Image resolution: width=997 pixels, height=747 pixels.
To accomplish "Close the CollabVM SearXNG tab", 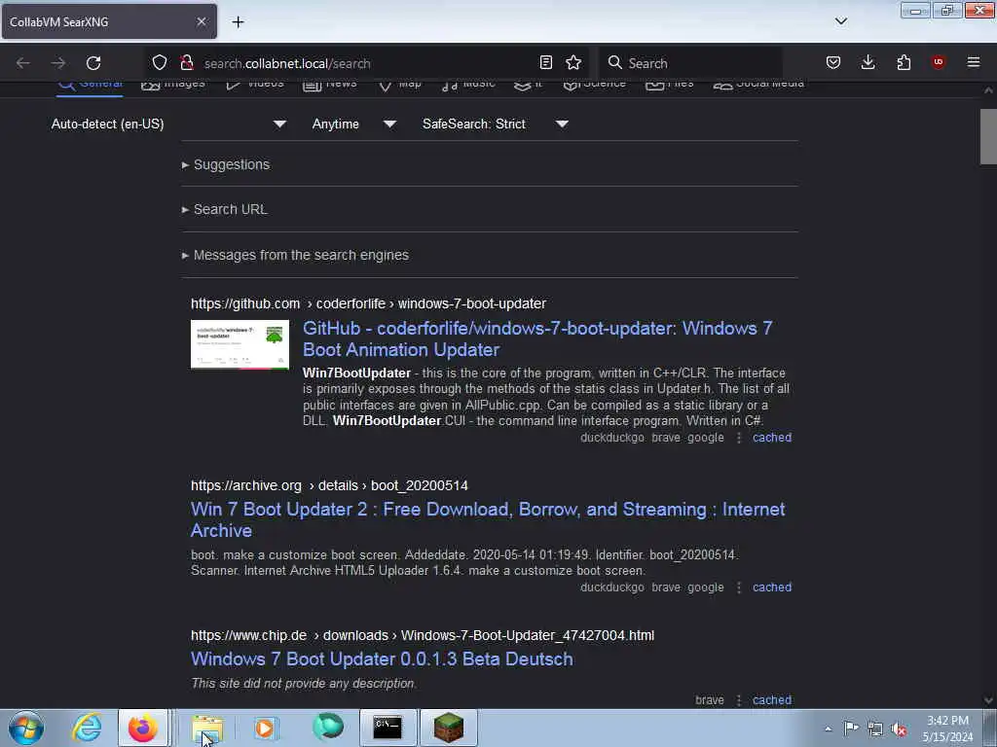I will click(x=202, y=21).
